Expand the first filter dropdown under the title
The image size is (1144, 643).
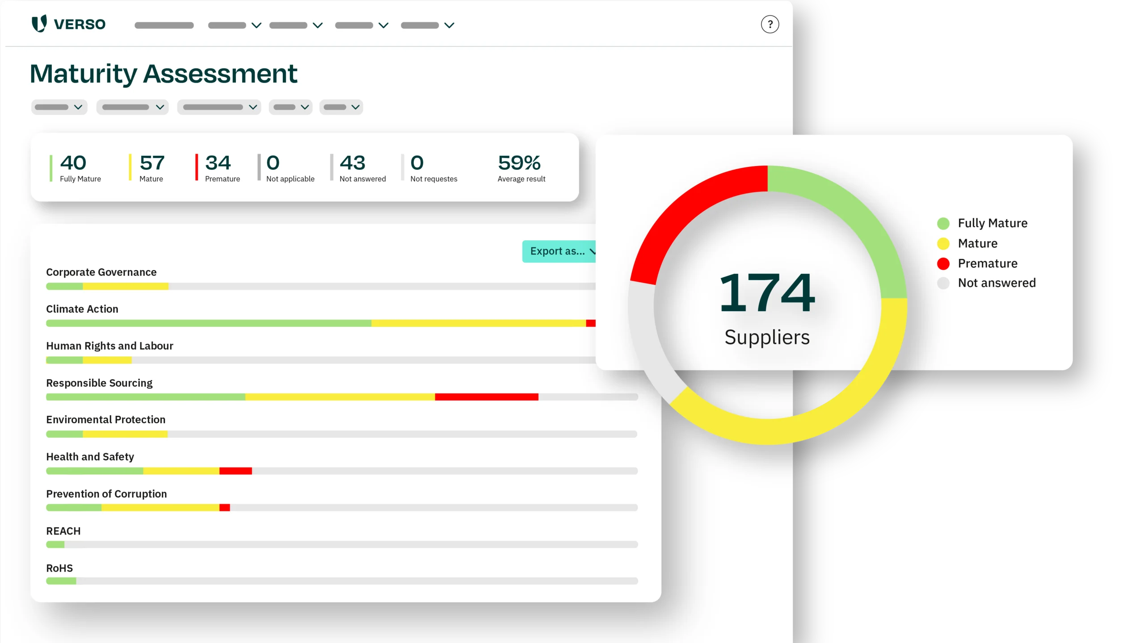pos(59,107)
